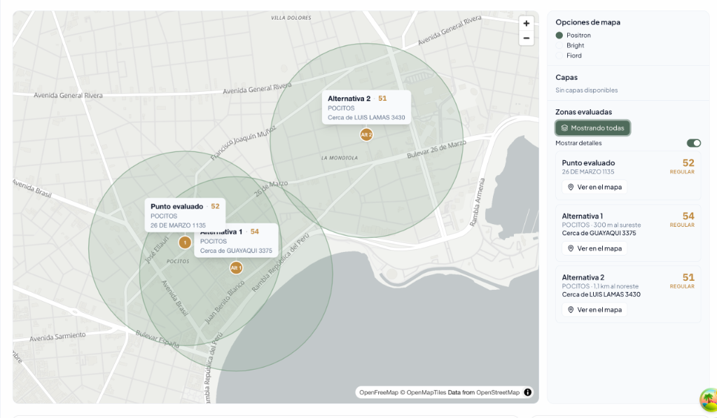Open the Punto evaluado map popup

pyautogui.click(x=185, y=215)
